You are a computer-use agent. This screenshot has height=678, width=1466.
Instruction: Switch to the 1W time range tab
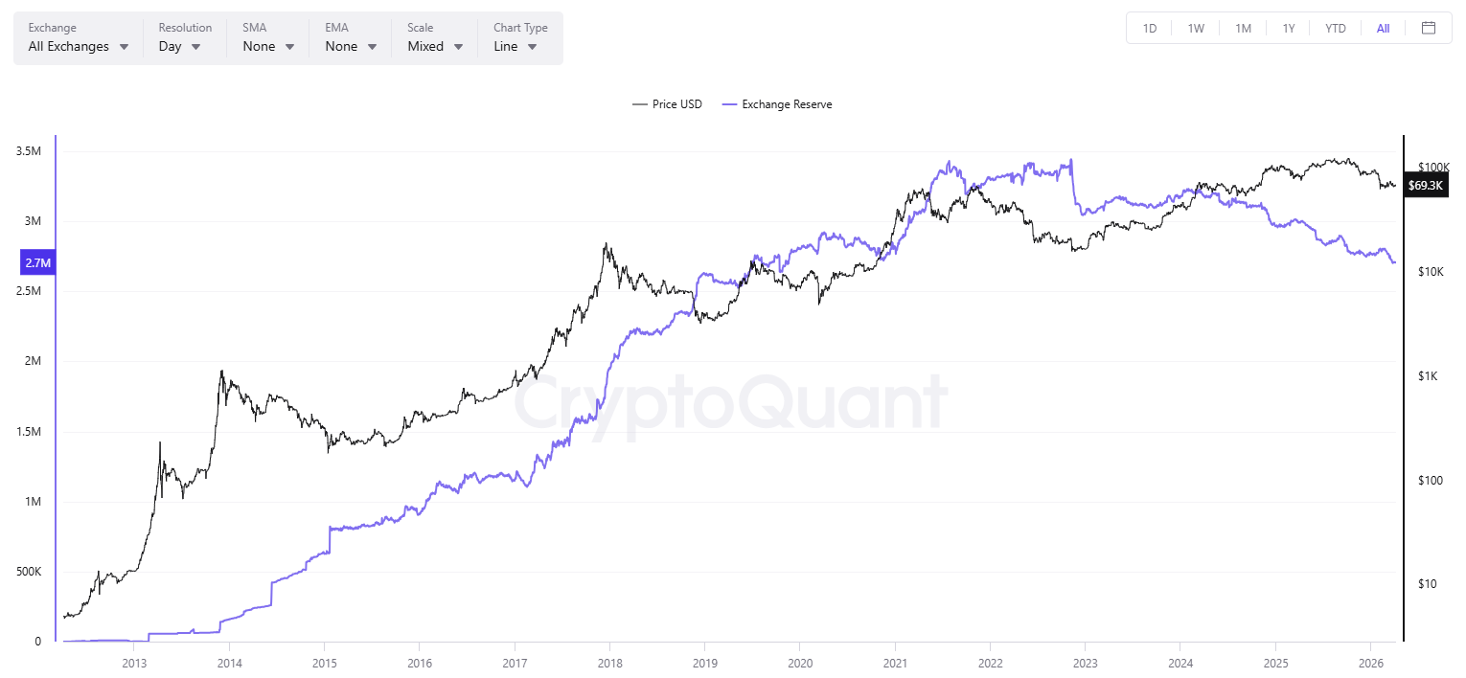coord(1195,28)
